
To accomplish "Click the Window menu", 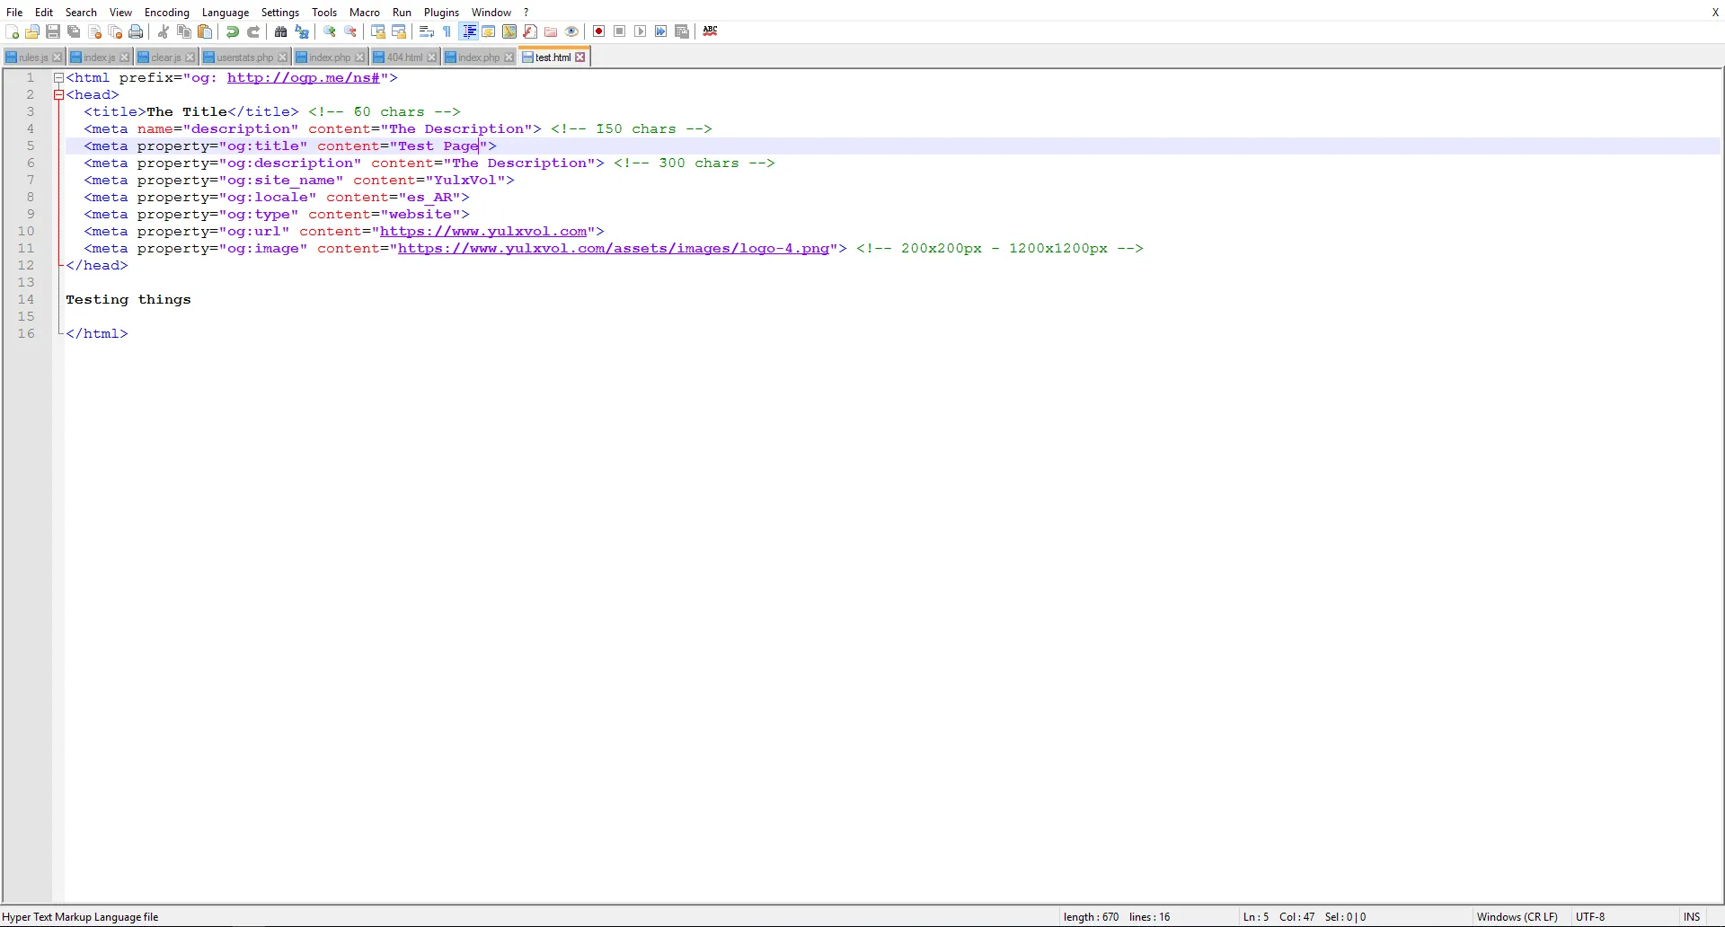I will (x=491, y=13).
